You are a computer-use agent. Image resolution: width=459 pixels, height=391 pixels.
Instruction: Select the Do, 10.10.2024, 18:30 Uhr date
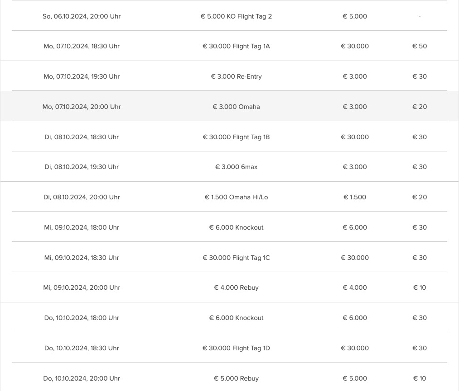click(x=82, y=348)
